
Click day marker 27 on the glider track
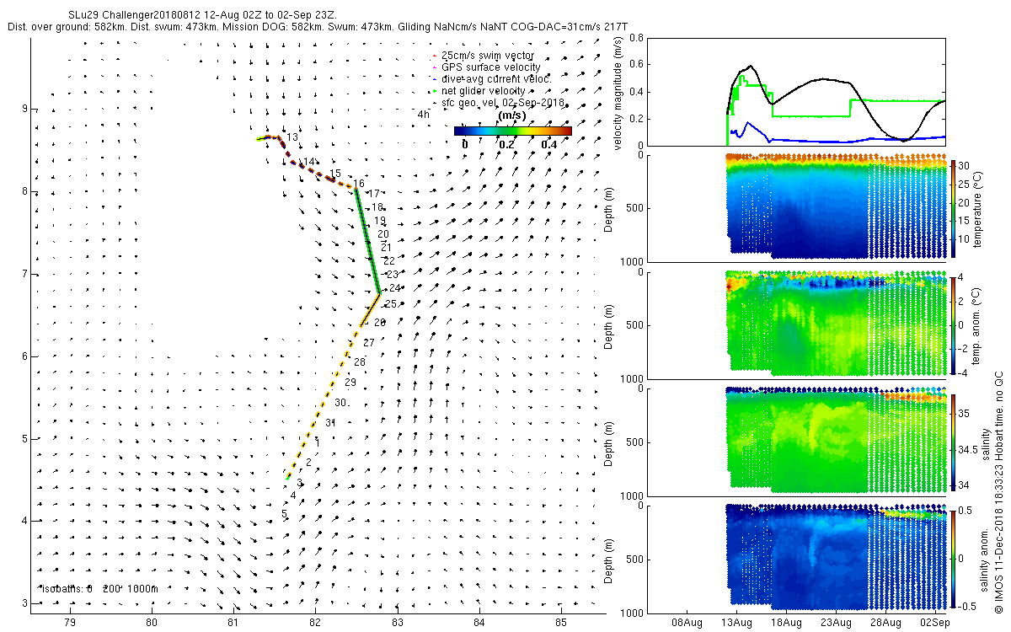(x=368, y=343)
